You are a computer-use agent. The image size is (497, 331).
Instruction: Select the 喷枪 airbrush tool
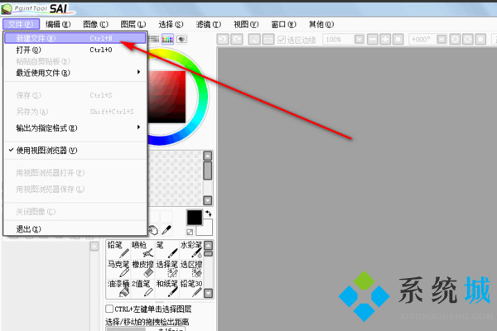[x=142, y=249]
